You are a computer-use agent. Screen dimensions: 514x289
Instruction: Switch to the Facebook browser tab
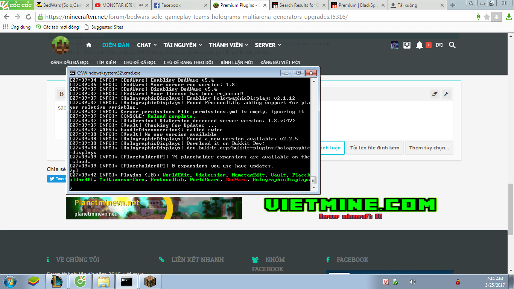[x=182, y=5]
